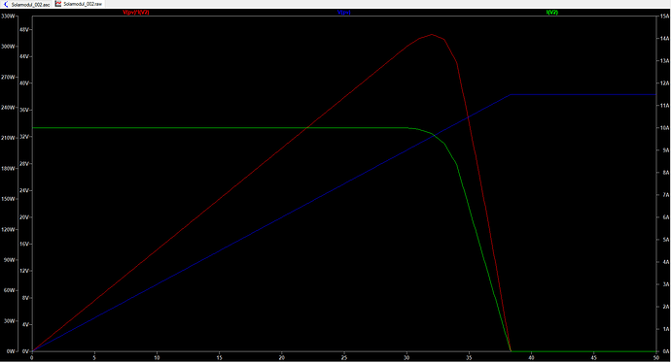This screenshot has height=362, width=671.
Task: Click the 240W power axis label
Action: coord(8,108)
